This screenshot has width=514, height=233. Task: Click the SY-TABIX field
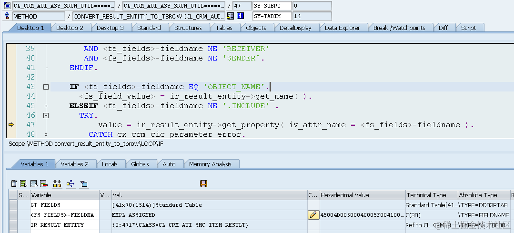272,16
